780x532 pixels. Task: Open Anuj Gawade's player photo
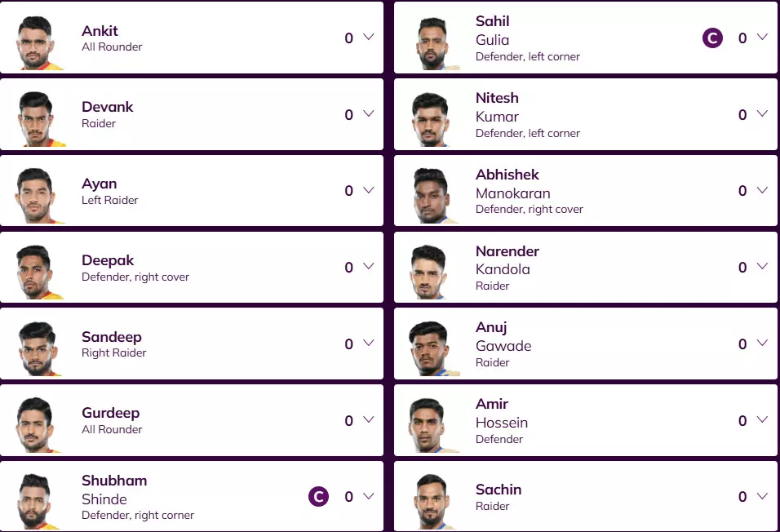click(x=431, y=348)
